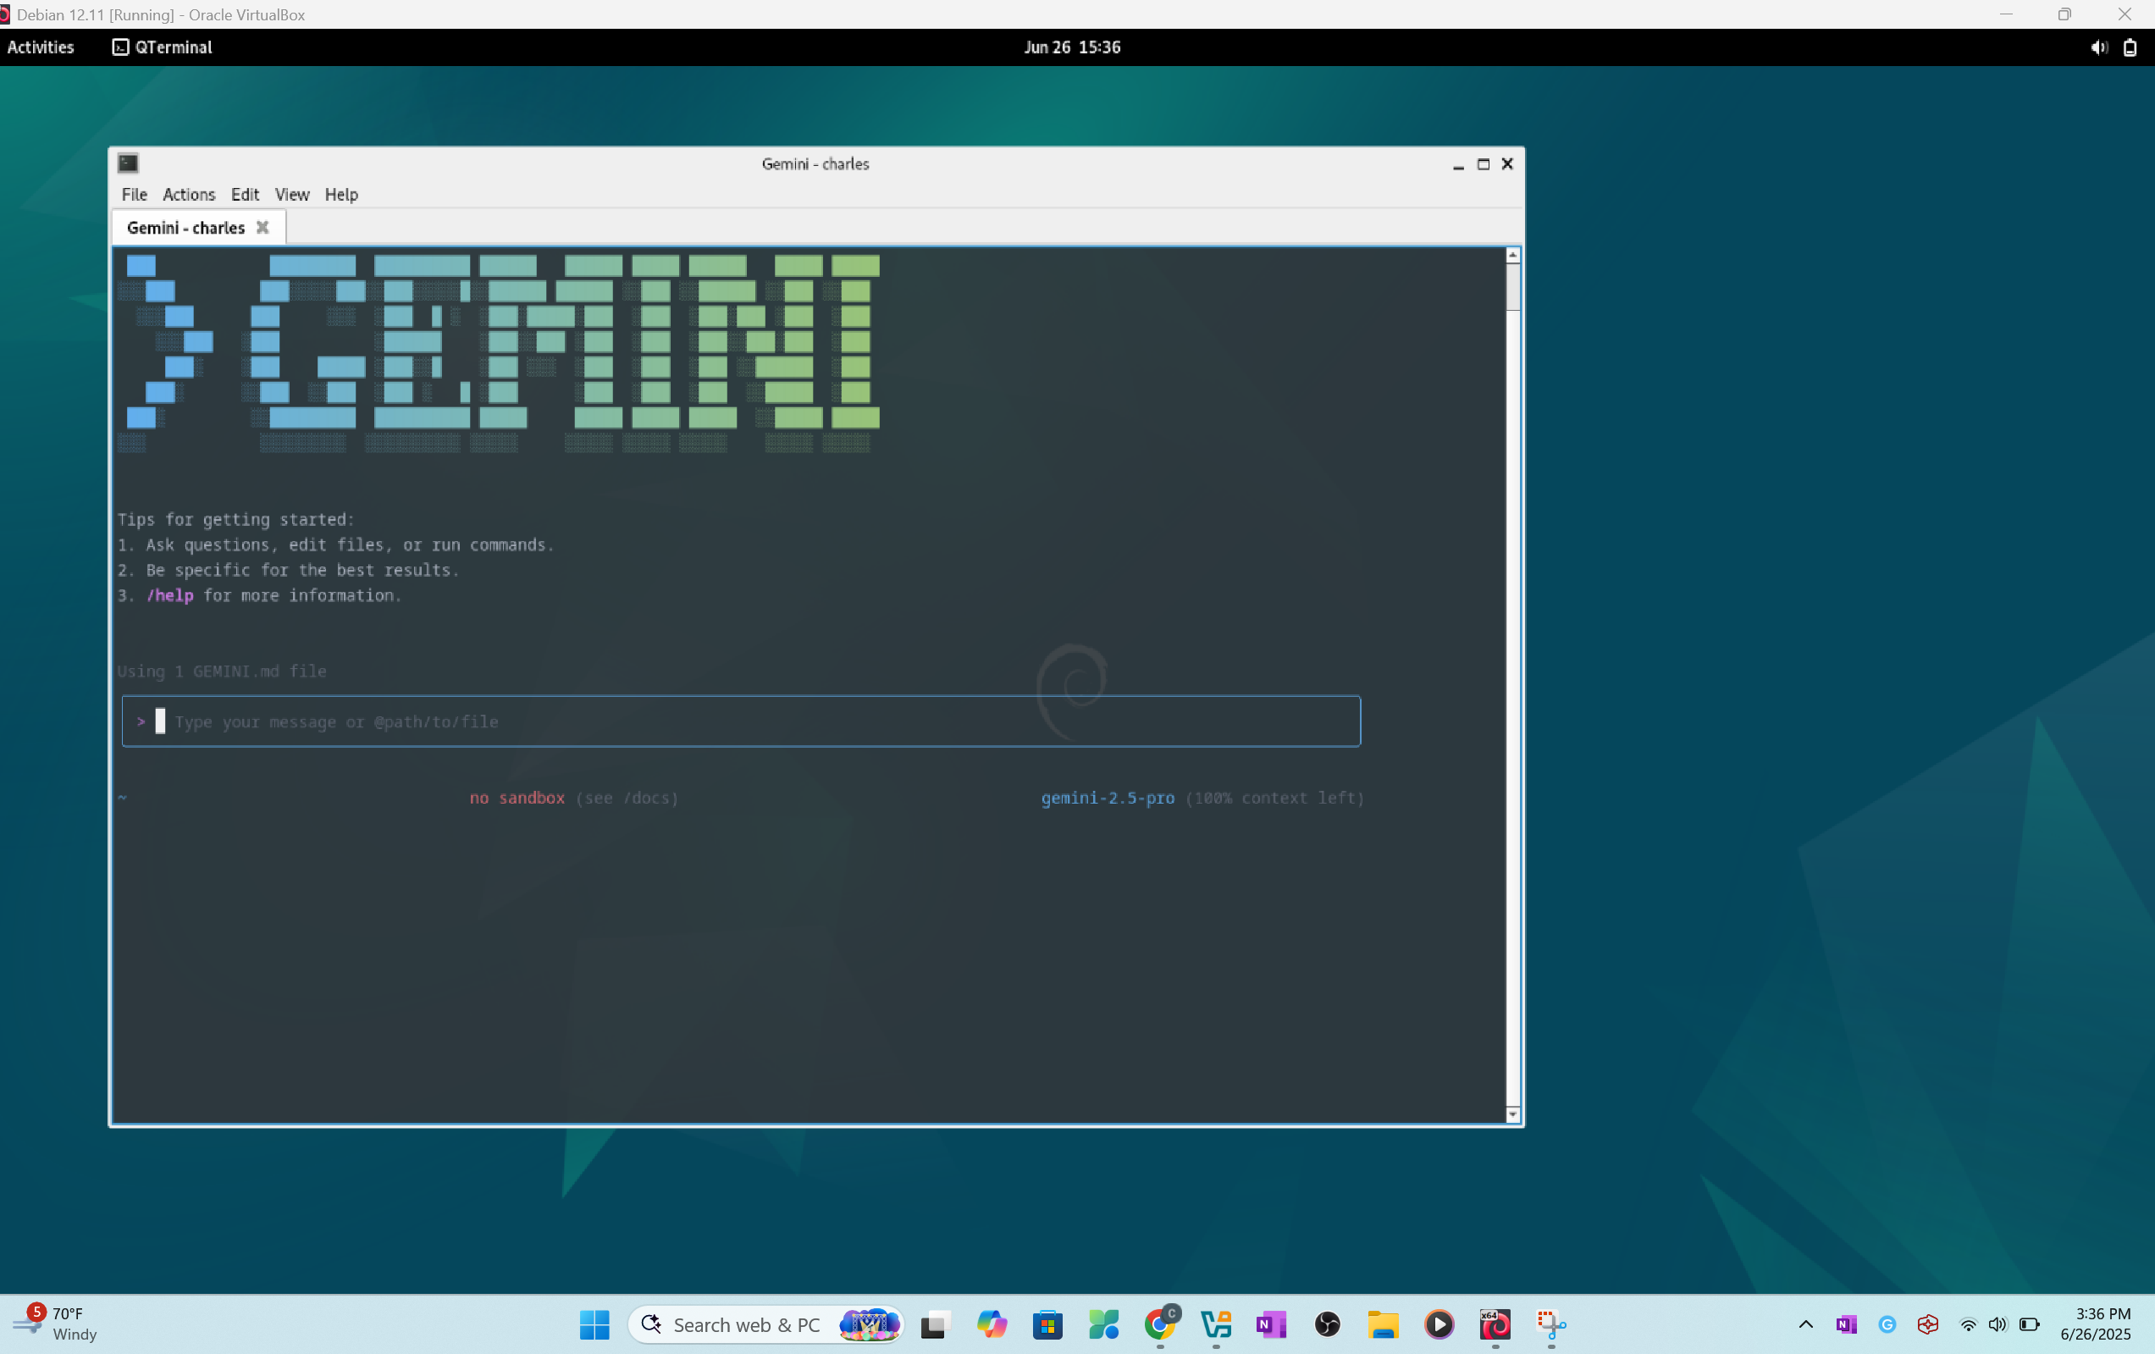This screenshot has height=1354, width=2155.
Task: Open OBS Studio from the taskbar
Action: tap(1327, 1324)
